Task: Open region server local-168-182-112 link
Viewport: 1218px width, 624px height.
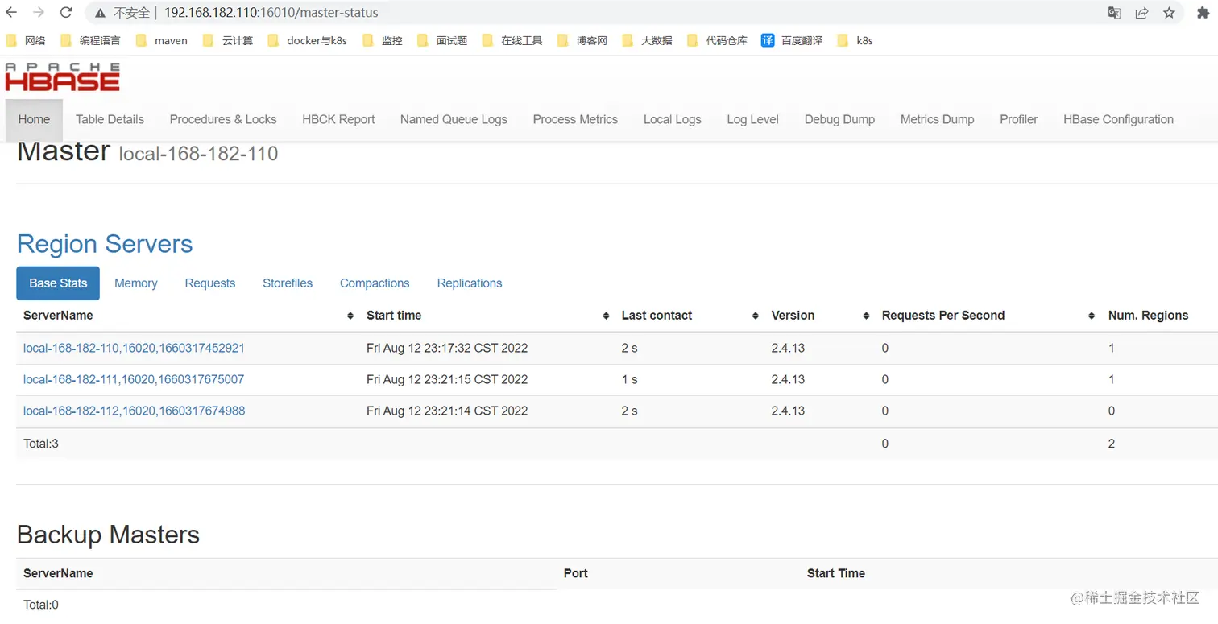Action: (134, 411)
